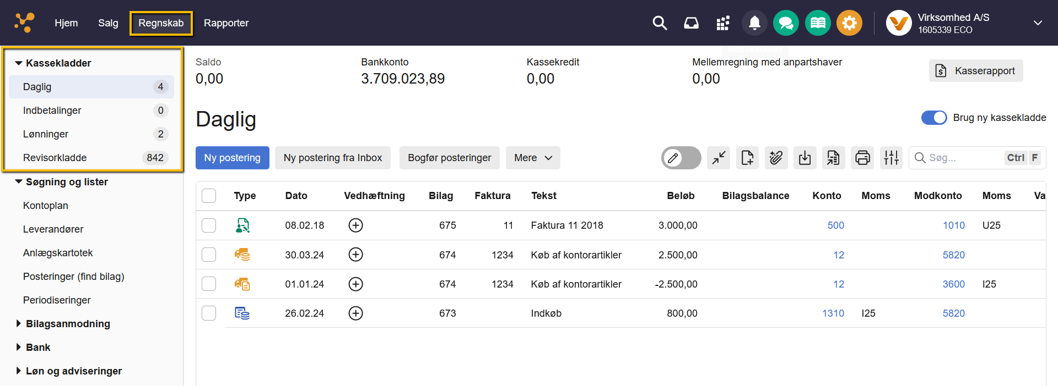Click the Ny postering button
The width and height of the screenshot is (1058, 386).
pyautogui.click(x=232, y=158)
